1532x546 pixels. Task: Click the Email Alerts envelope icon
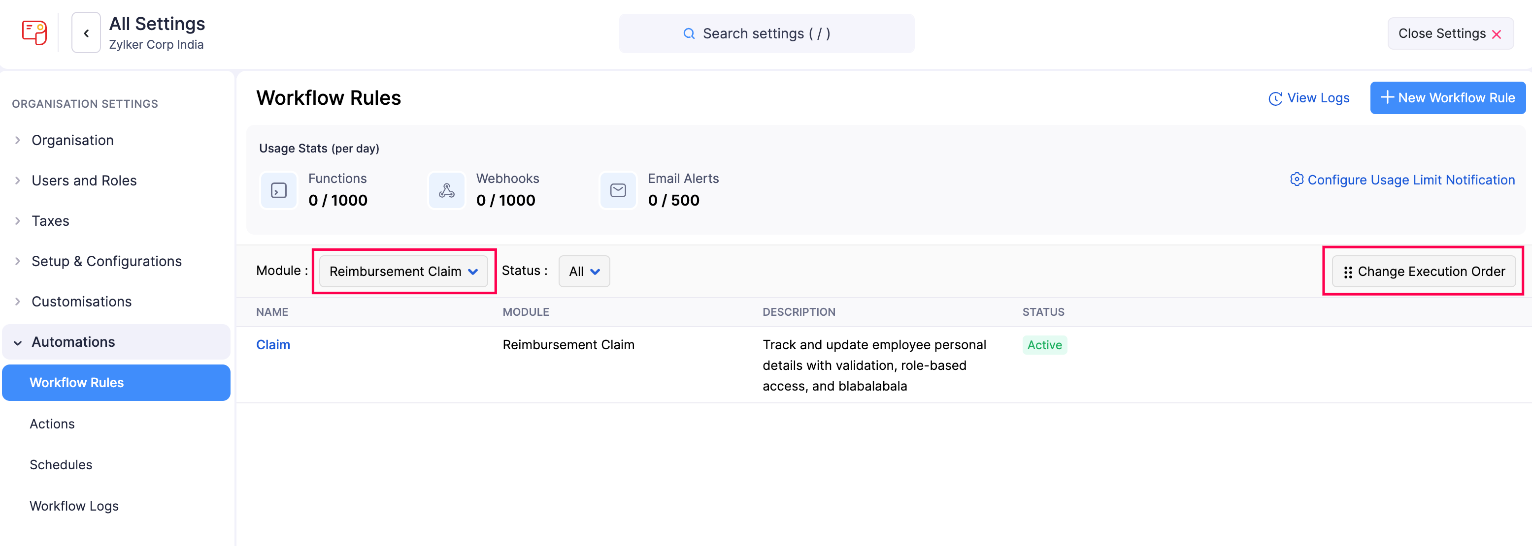click(618, 190)
